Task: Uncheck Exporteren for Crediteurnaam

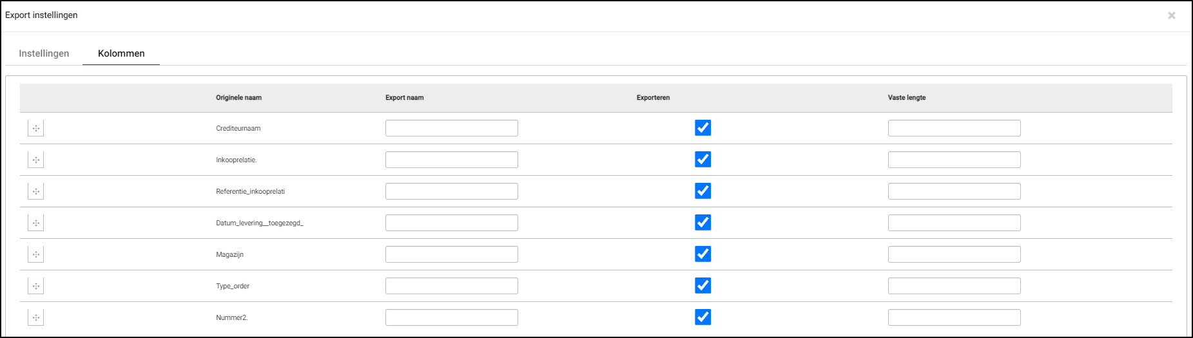Action: coord(703,128)
